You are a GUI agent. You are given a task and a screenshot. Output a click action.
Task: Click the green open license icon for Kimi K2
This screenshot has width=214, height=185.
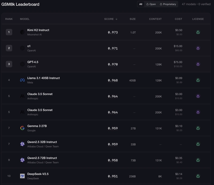click(198, 32)
